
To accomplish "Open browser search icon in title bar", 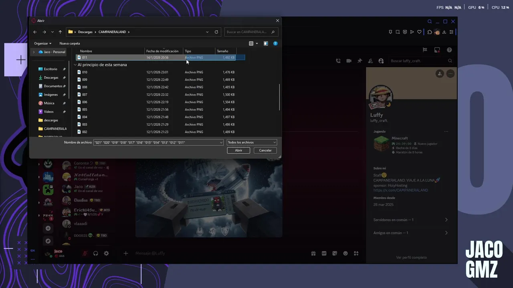I will pyautogui.click(x=430, y=22).
